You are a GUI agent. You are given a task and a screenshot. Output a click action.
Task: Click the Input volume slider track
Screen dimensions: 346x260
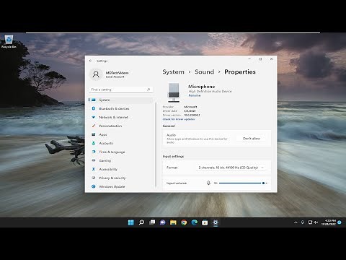tap(243, 183)
